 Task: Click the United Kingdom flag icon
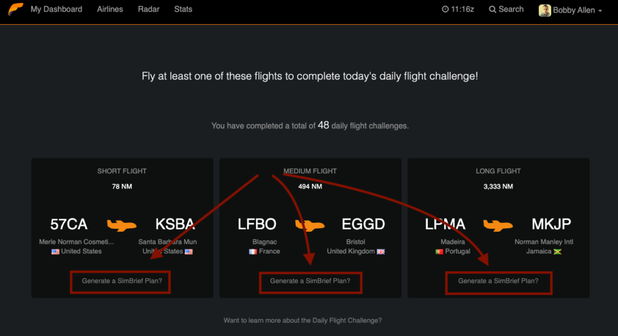point(381,252)
